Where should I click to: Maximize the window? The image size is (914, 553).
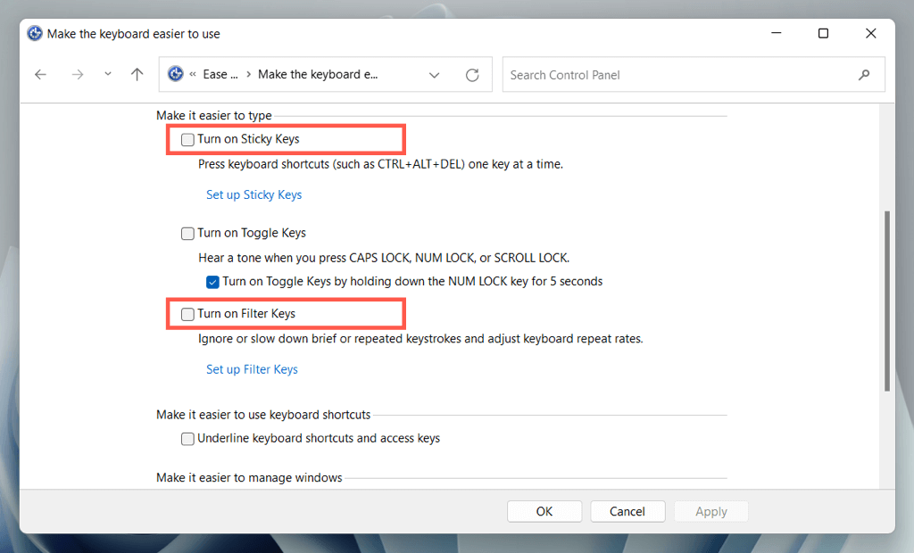(x=823, y=33)
